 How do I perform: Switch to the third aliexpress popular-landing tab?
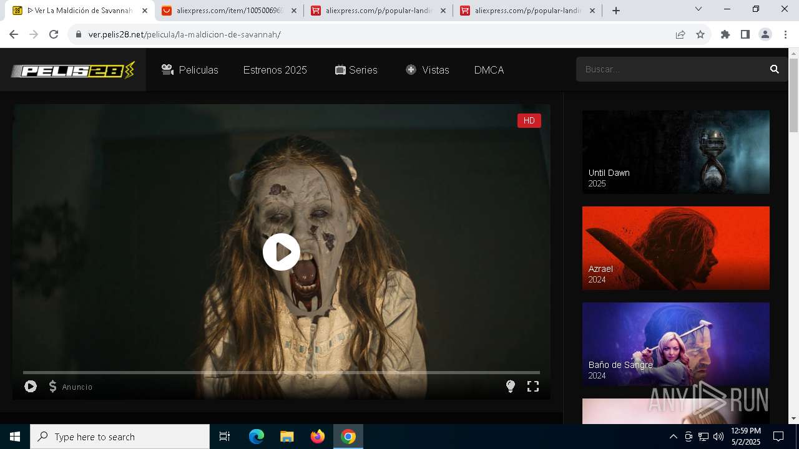tap(527, 11)
